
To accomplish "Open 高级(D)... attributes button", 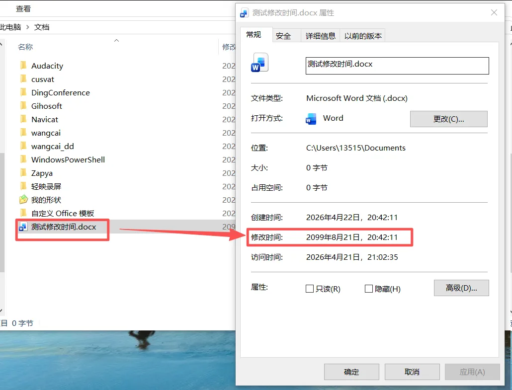I will click(x=461, y=288).
